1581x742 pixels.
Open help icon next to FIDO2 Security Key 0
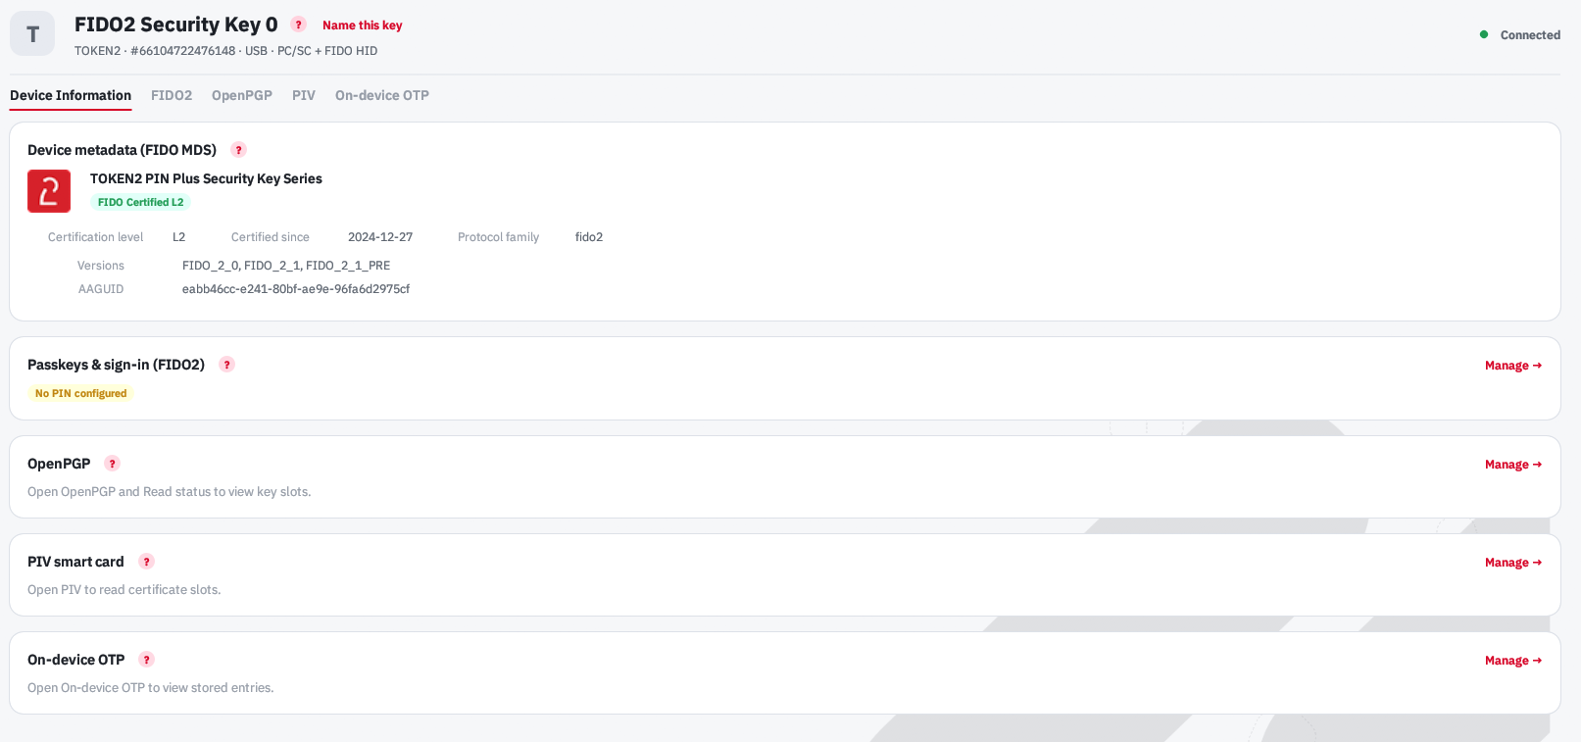pyautogui.click(x=299, y=25)
